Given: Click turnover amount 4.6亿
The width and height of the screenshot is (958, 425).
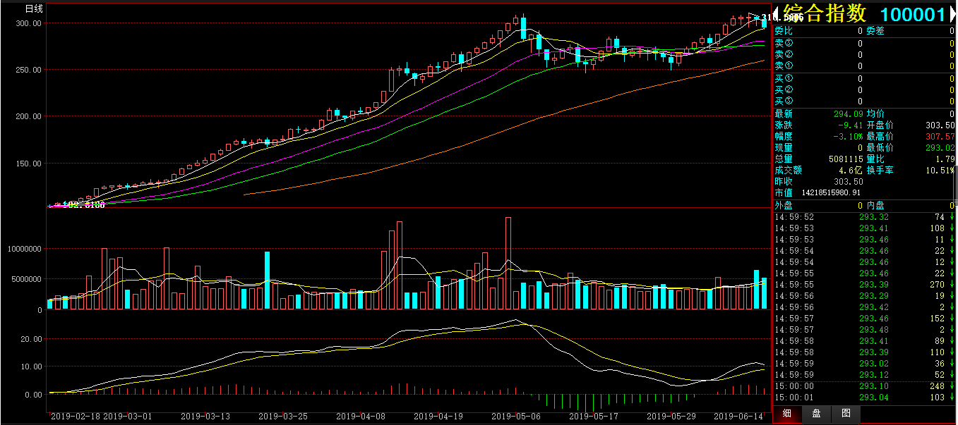Looking at the screenshot, I should [x=851, y=170].
